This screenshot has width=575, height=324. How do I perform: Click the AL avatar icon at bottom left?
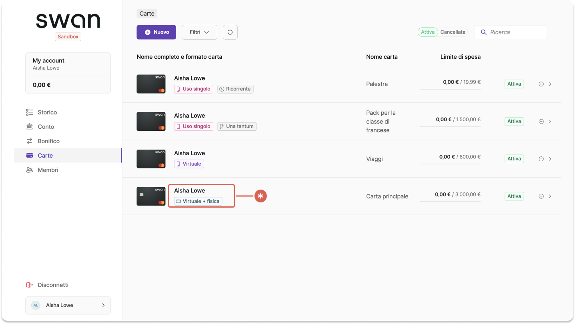(x=36, y=305)
